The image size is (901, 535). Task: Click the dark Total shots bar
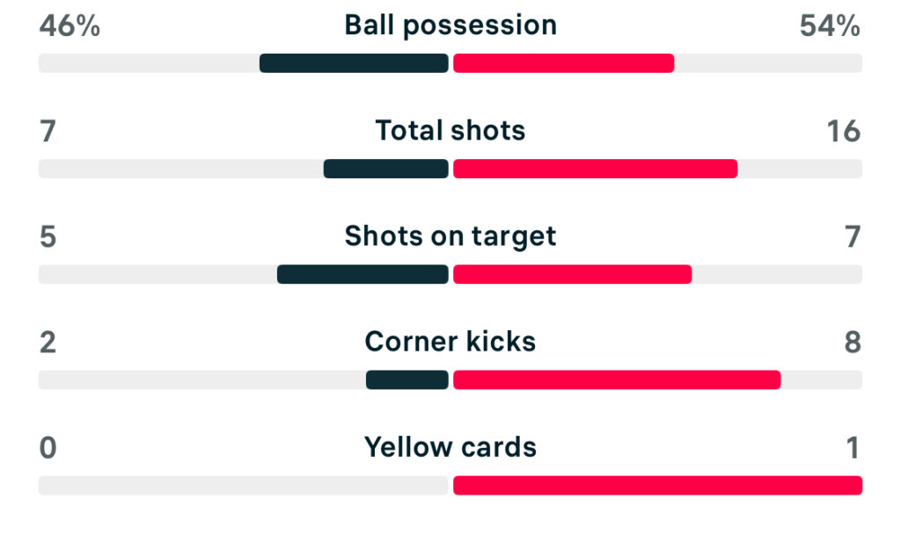[385, 169]
